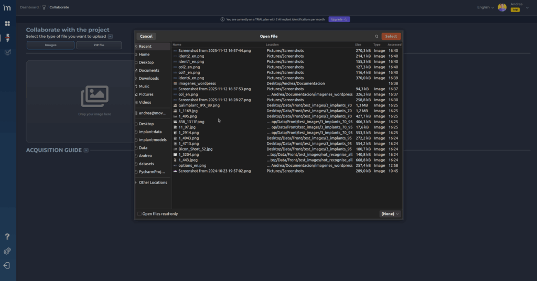Image resolution: width=537 pixels, height=281 pixels.
Task: Open settings via the gear icon
Action: pyautogui.click(x=7, y=251)
